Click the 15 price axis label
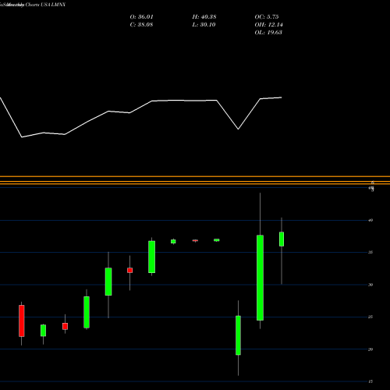 (370, 381)
